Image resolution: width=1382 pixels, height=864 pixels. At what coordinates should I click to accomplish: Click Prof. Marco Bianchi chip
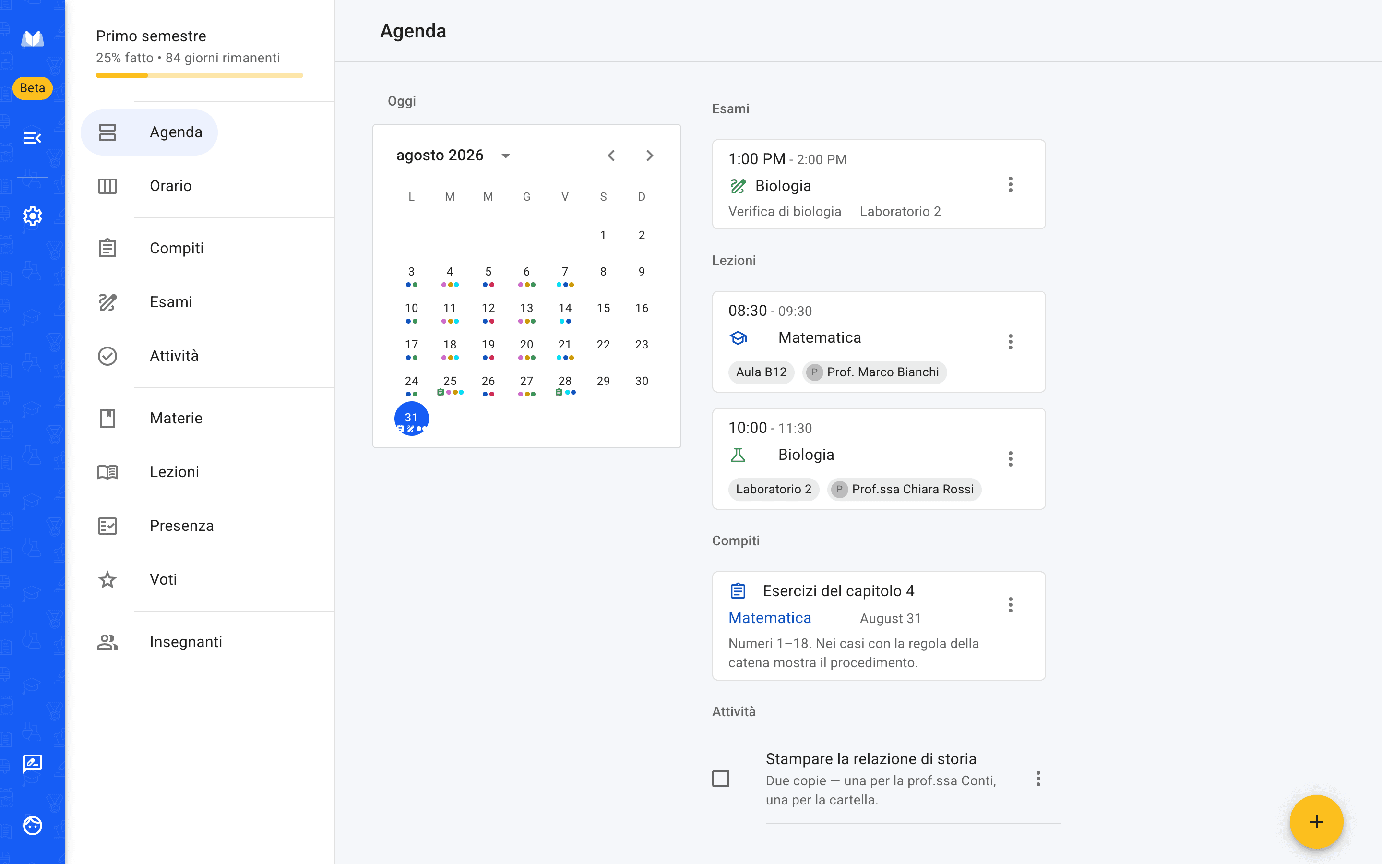pos(874,372)
